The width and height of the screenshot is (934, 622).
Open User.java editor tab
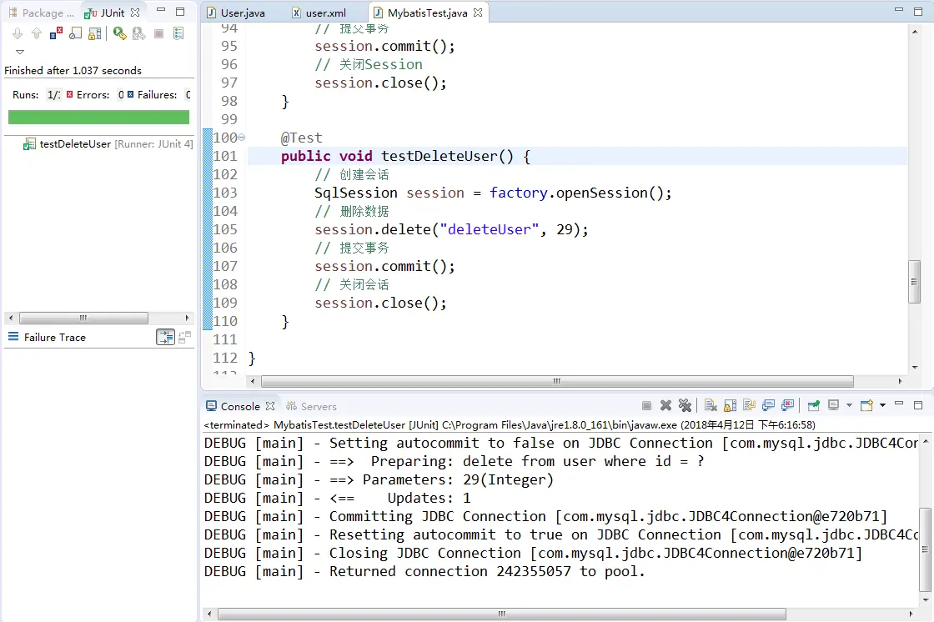click(237, 13)
